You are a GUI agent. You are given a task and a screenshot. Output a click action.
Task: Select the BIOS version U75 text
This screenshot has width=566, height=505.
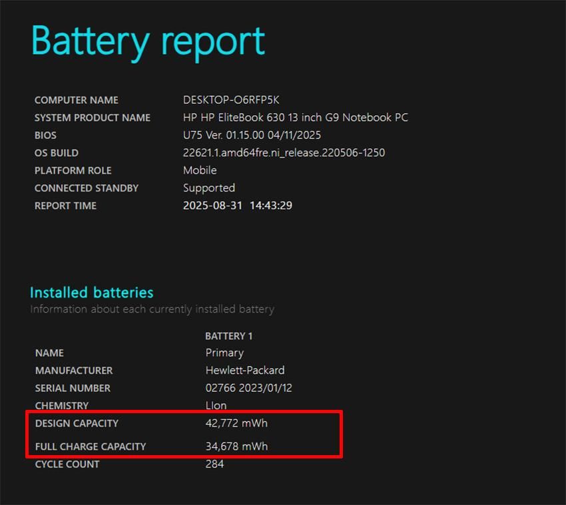[252, 135]
